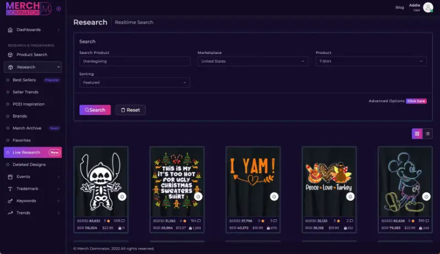The image size is (440, 254).
Task: Click the 612 bag icon on Turkey card
Action: [345, 228]
